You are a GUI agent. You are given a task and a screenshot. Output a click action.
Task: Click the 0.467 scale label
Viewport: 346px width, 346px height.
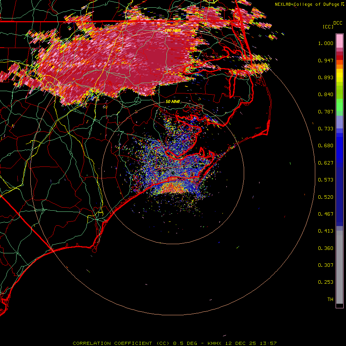[x=326, y=214]
